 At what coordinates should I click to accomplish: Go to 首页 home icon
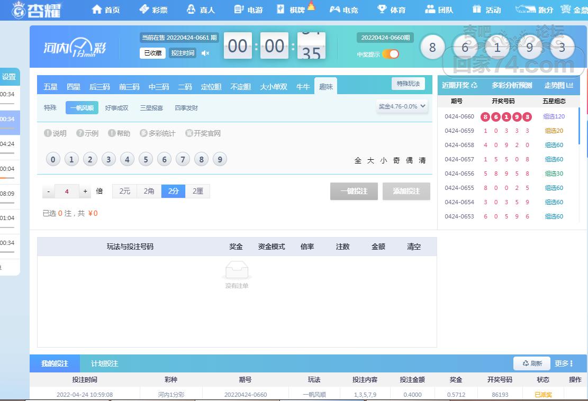(x=97, y=10)
